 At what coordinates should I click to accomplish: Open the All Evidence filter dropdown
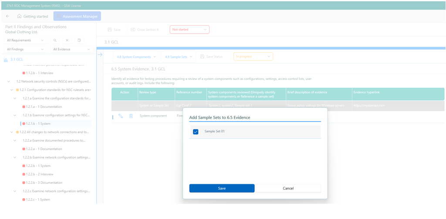coord(71,50)
